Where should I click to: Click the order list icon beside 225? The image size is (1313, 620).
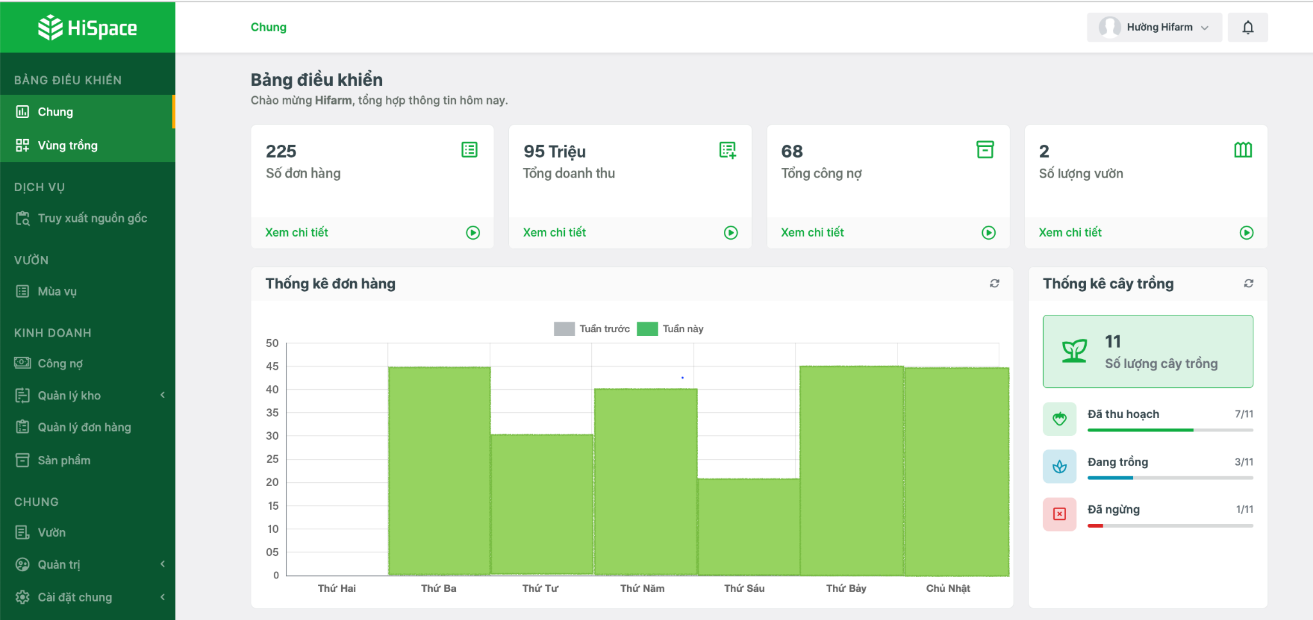(x=469, y=150)
